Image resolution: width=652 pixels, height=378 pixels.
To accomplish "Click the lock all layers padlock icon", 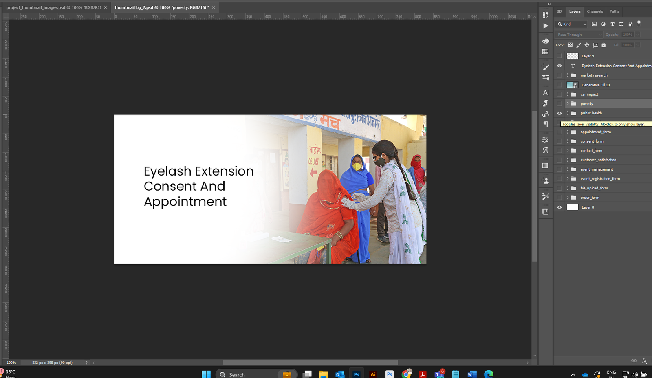I will pos(604,45).
